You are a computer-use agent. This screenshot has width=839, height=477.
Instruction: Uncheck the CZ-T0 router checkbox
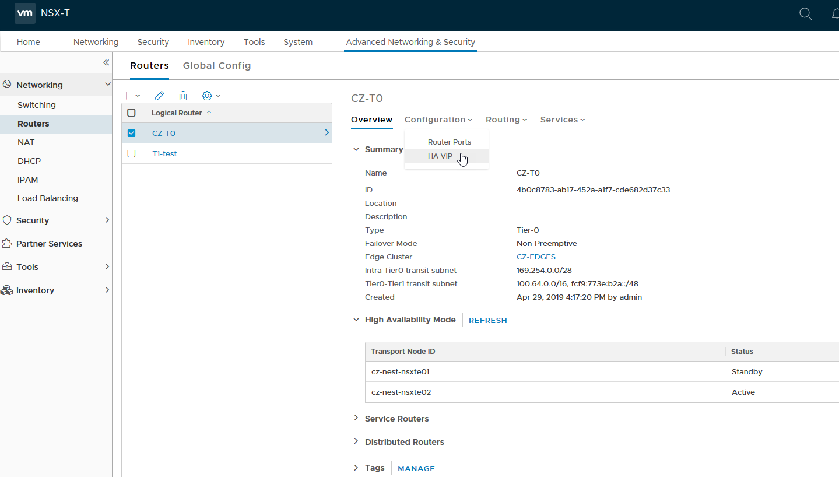131,133
